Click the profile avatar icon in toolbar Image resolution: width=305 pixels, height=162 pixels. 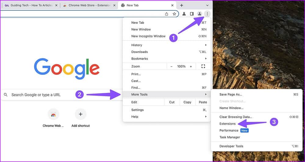point(199,14)
